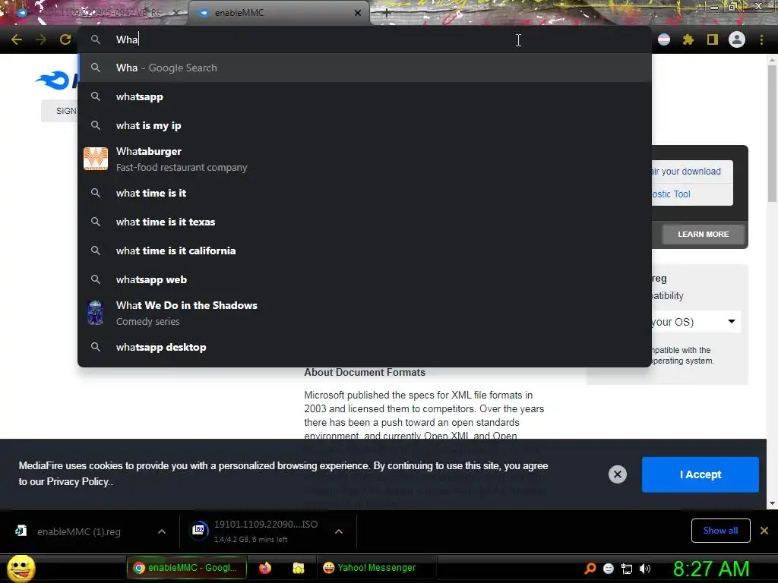Expand options for enableMMC (1).reg download
The image size is (778, 583).
(162, 531)
